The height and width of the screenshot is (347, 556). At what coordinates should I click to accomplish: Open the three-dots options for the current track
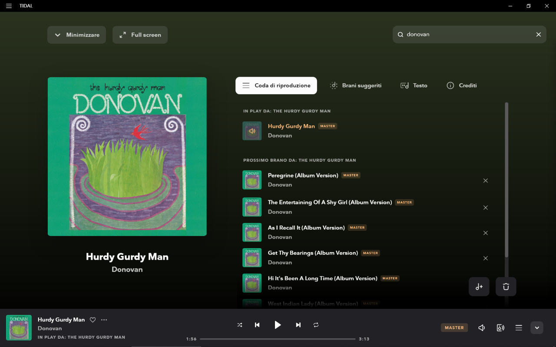(x=104, y=320)
